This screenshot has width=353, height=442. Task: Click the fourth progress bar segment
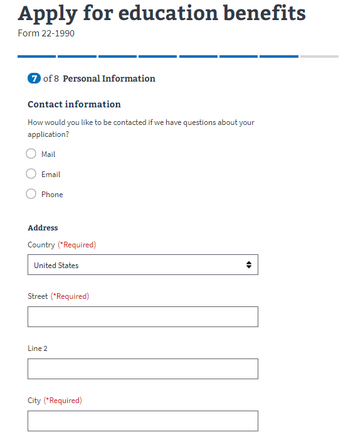[x=157, y=57]
